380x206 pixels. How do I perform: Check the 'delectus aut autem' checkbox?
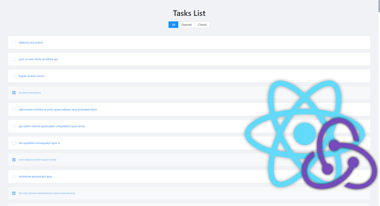pos(14,42)
